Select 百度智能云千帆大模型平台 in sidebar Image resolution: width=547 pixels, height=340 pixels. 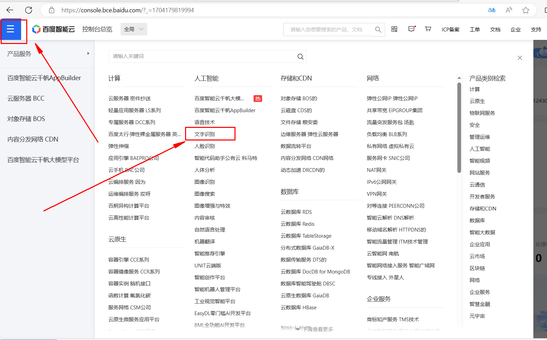point(43,160)
